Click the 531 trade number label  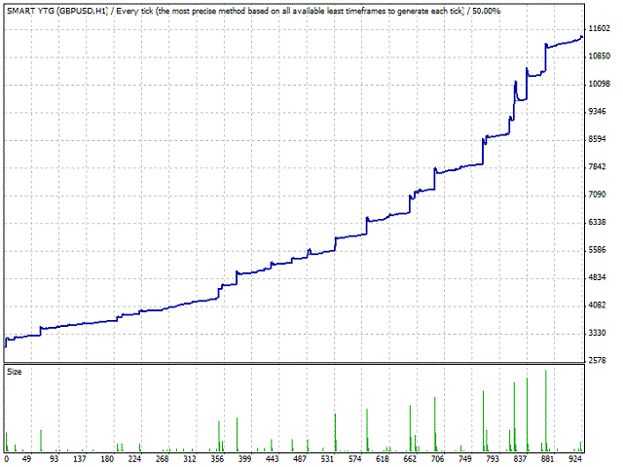pos(327,459)
